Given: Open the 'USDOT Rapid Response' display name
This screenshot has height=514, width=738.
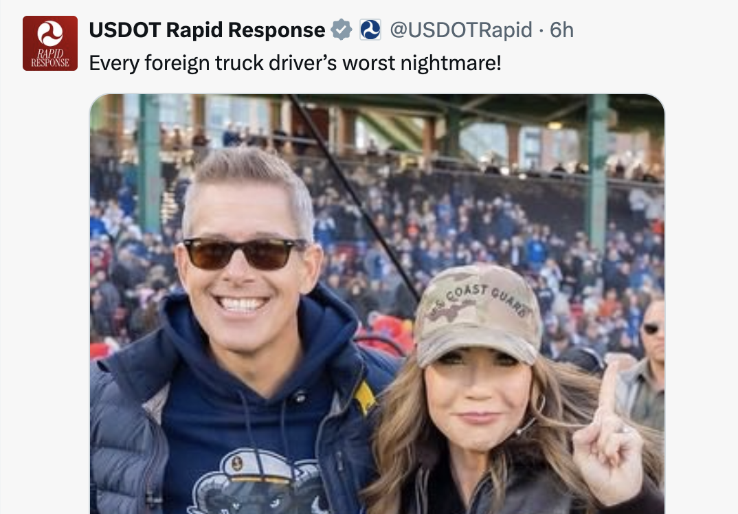Looking at the screenshot, I should (x=207, y=30).
